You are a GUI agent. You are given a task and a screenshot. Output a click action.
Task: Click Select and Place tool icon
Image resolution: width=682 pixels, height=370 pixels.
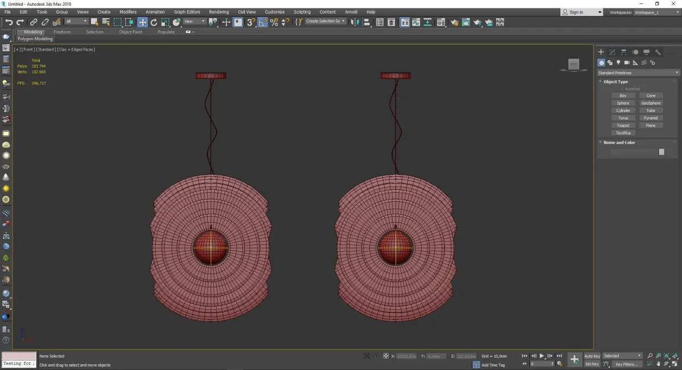176,22
